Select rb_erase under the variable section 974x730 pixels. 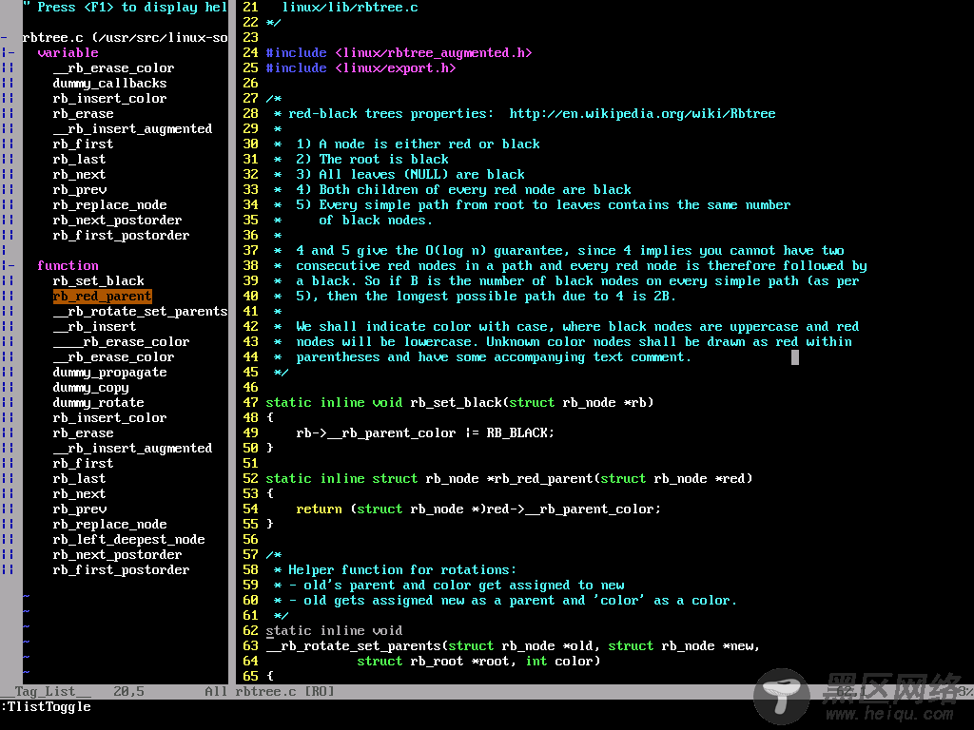pyautogui.click(x=84, y=114)
